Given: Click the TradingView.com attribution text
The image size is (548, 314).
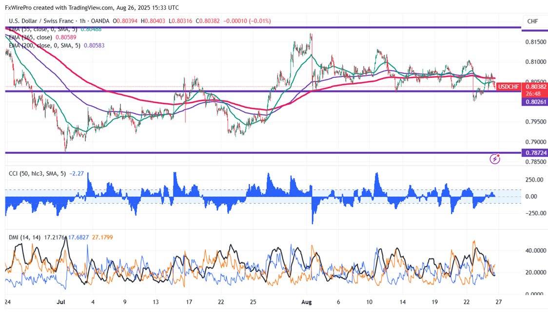Looking at the screenshot, I should [90, 7].
